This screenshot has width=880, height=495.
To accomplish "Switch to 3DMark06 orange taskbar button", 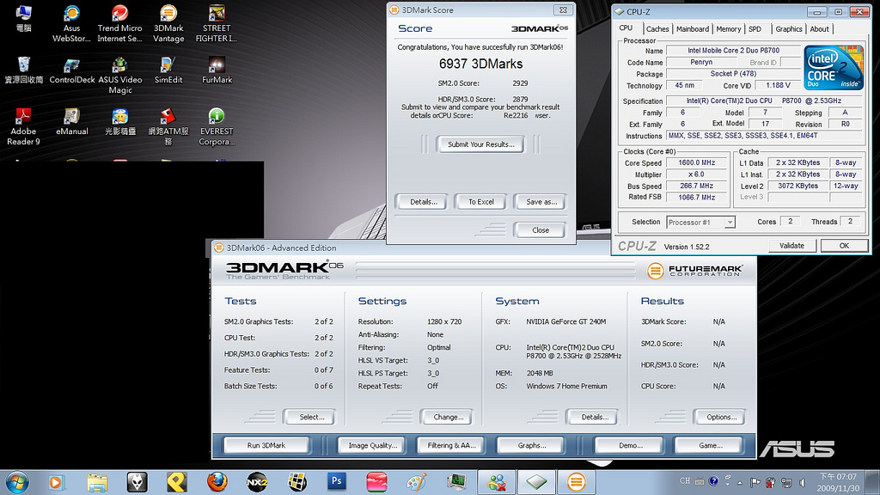I will 576,482.
